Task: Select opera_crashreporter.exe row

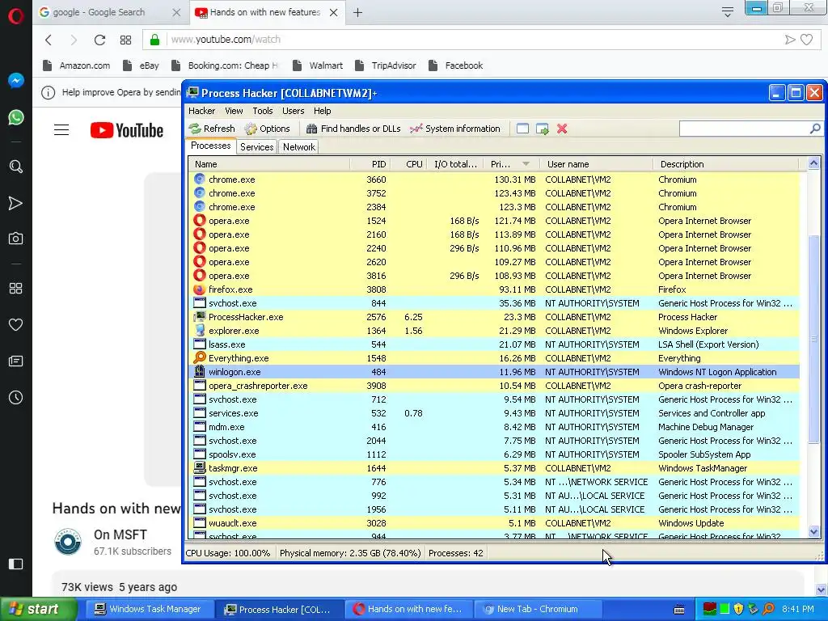Action: (x=494, y=386)
